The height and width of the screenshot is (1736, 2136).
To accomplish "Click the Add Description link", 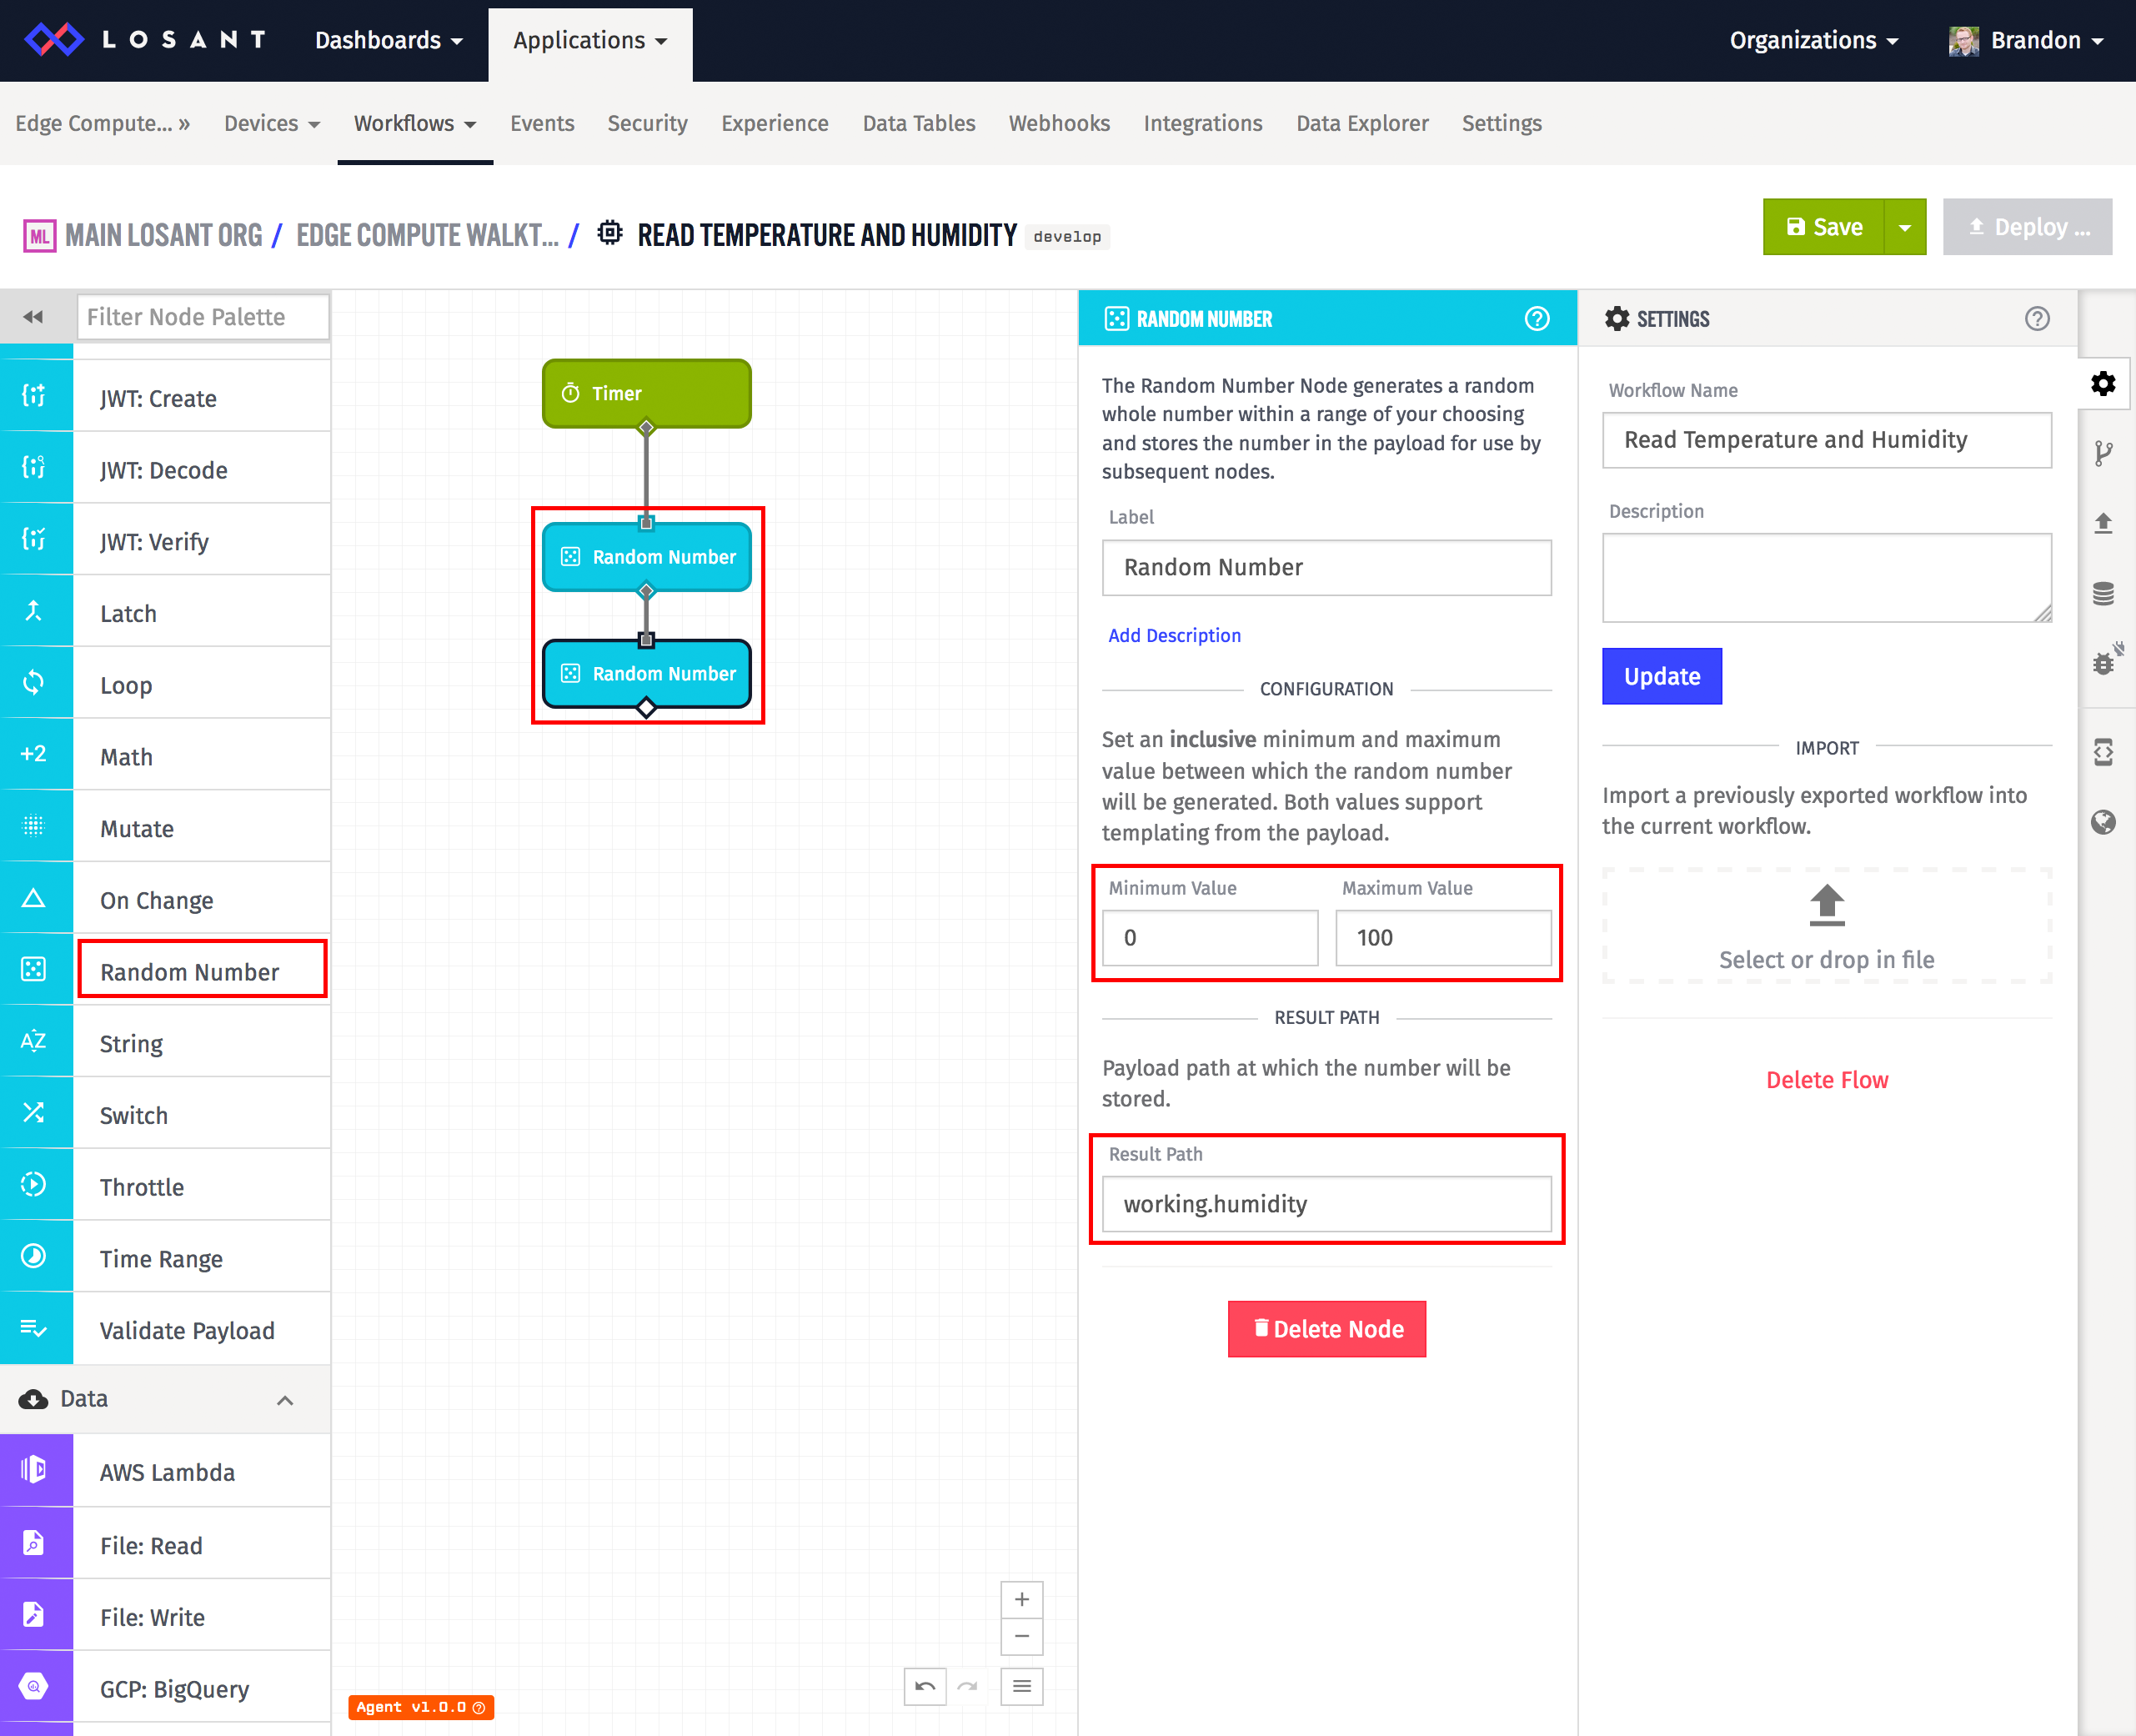I will tap(1174, 635).
